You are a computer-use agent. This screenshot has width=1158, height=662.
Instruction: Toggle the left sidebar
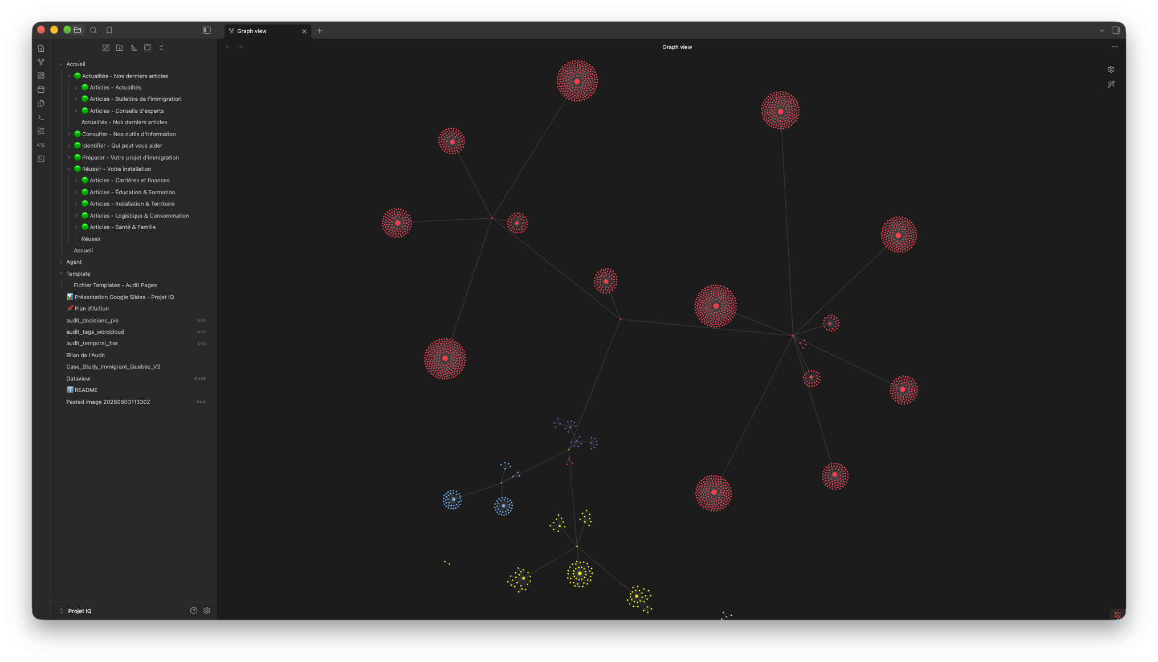point(207,30)
